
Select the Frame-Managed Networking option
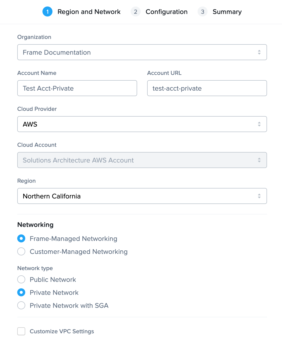tap(21, 238)
